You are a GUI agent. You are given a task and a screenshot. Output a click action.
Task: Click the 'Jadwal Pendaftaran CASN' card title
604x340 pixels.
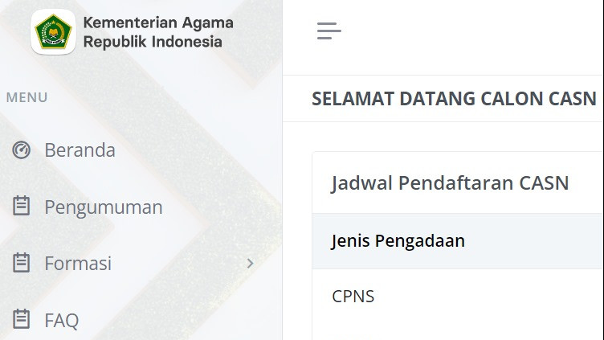(450, 182)
